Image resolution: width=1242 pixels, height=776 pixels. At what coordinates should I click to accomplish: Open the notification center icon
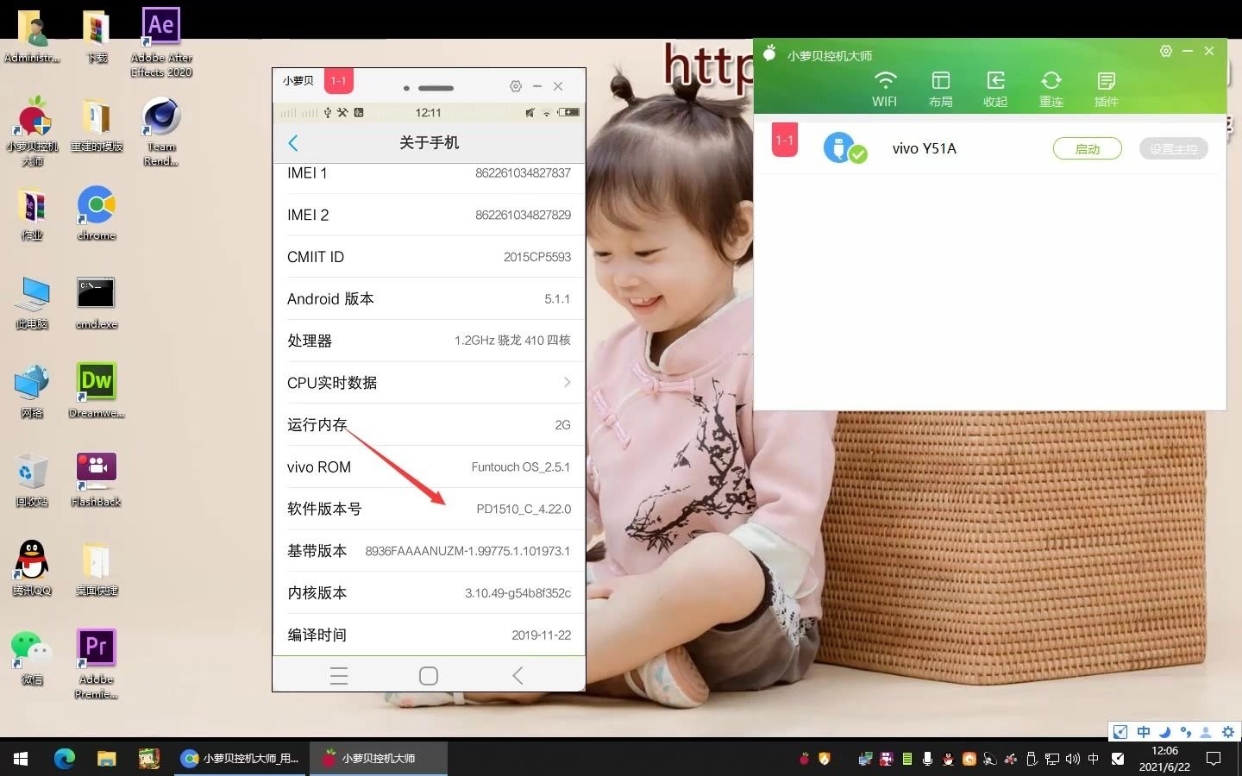pos(1214,759)
